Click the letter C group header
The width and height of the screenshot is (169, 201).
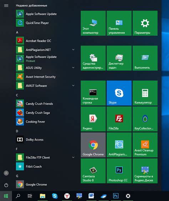[17, 95]
